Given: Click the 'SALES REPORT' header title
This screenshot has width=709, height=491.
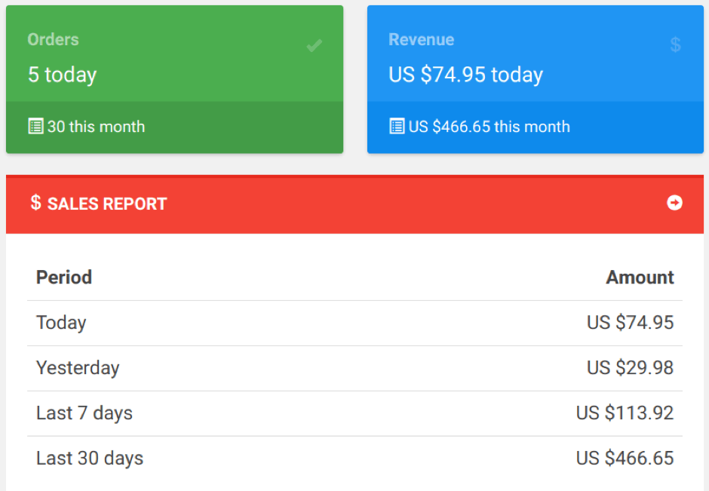Looking at the screenshot, I should [107, 204].
